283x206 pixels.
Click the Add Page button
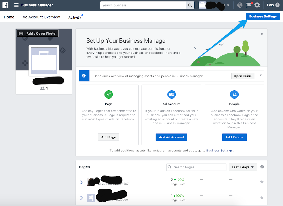tap(108, 137)
